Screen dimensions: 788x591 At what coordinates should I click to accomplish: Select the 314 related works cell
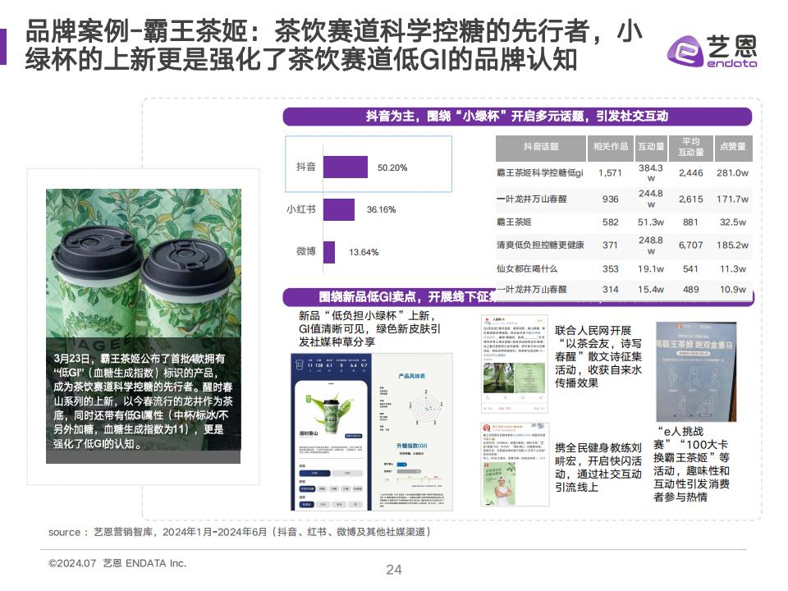pyautogui.click(x=610, y=290)
